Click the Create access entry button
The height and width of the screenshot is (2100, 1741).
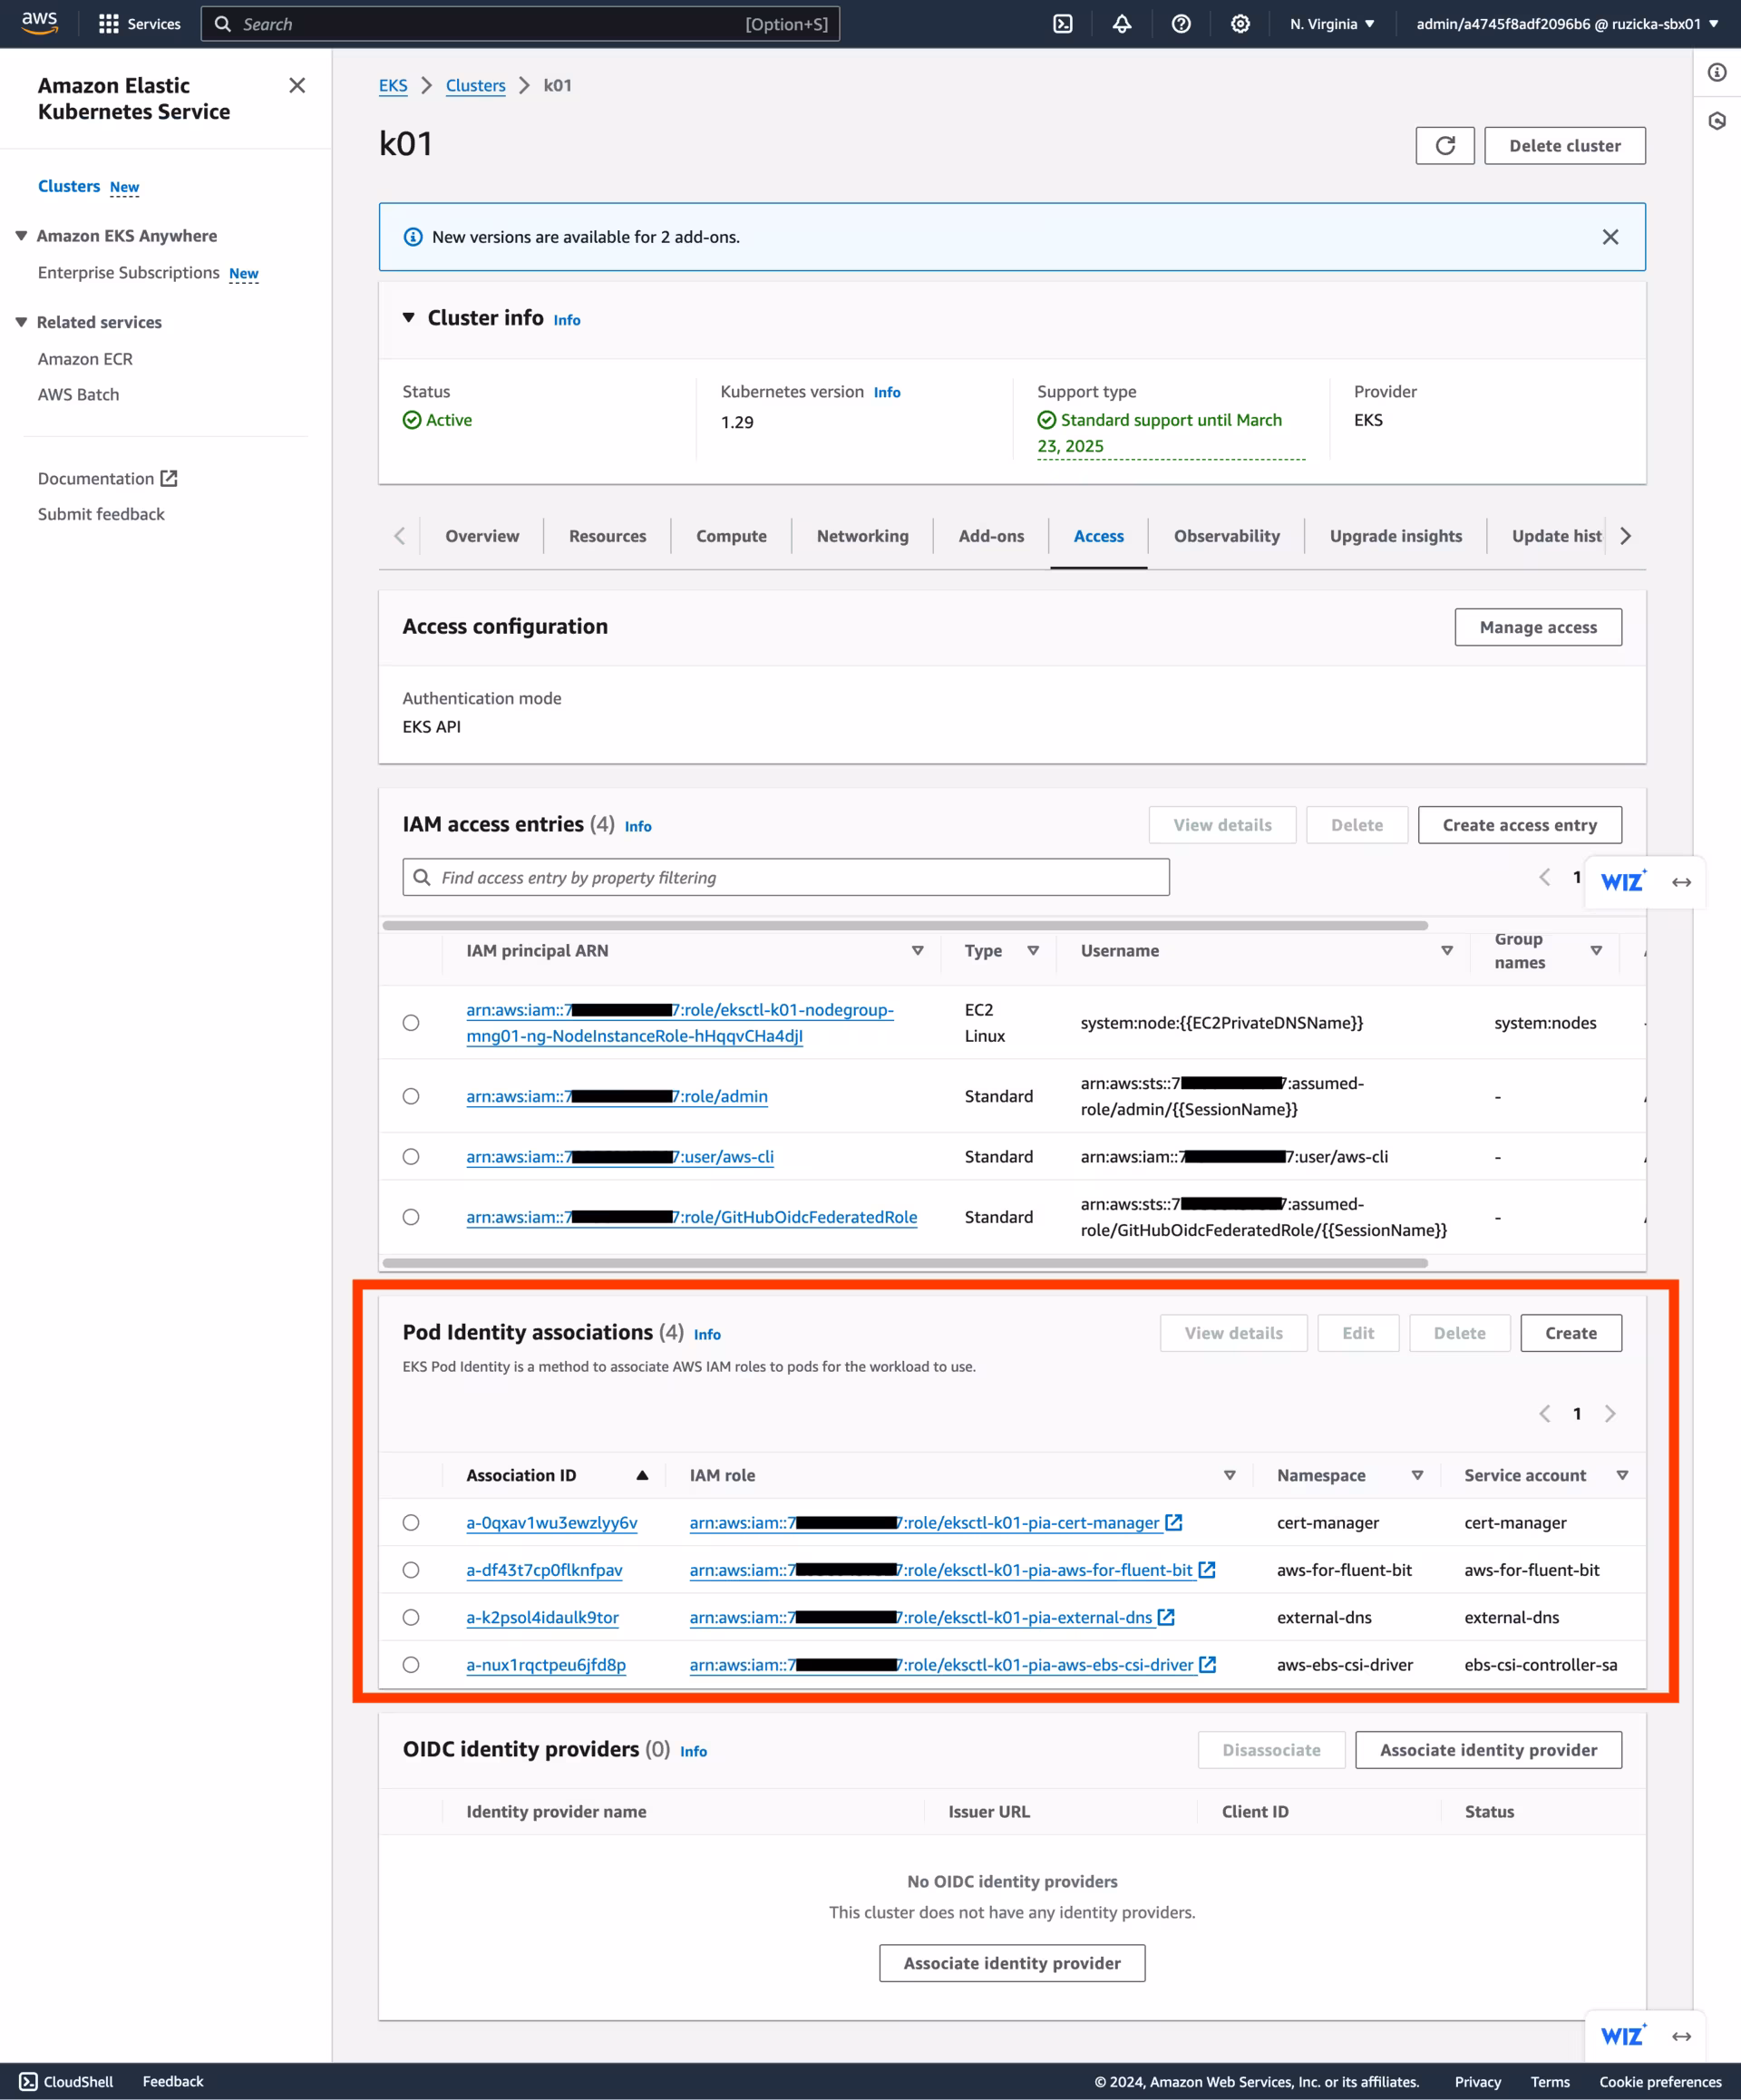pos(1518,825)
